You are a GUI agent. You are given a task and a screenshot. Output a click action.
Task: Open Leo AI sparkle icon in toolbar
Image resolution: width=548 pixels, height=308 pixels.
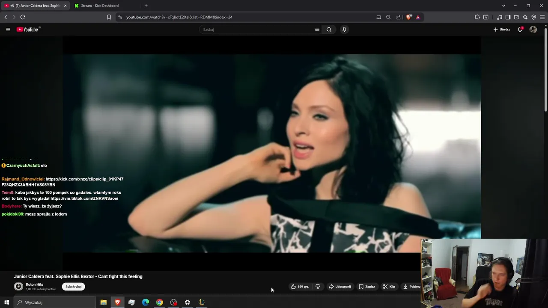(x=525, y=17)
